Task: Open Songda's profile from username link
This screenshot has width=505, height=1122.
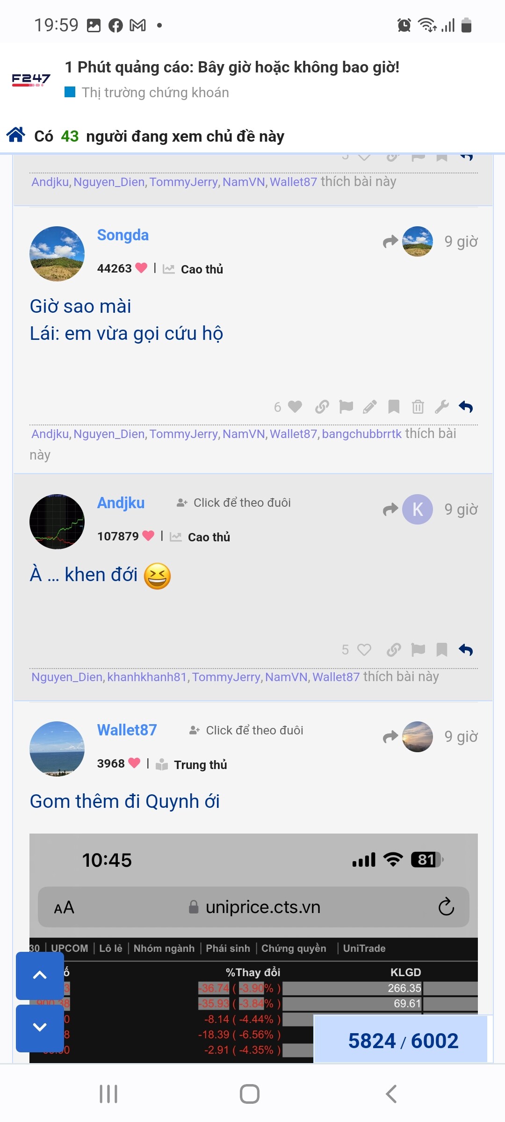Action: 123,235
